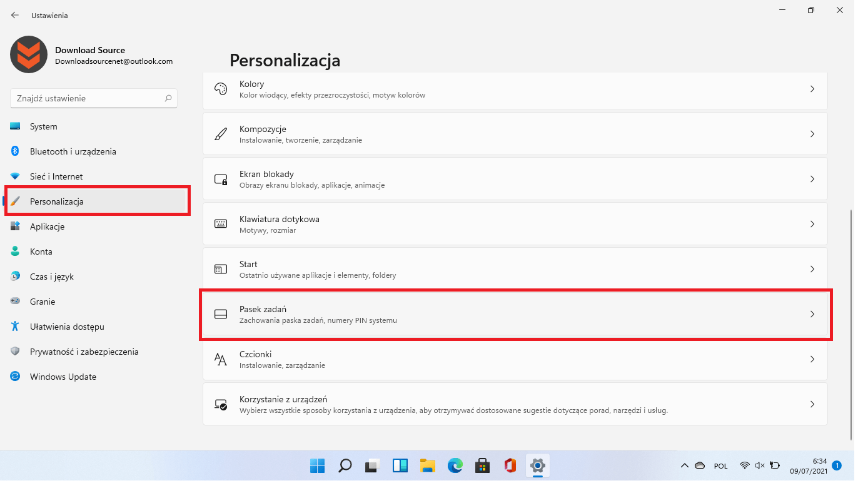Viewport: 858px width, 483px height.
Task: Click the Pasek zadań taskbar icon
Action: pos(221,314)
